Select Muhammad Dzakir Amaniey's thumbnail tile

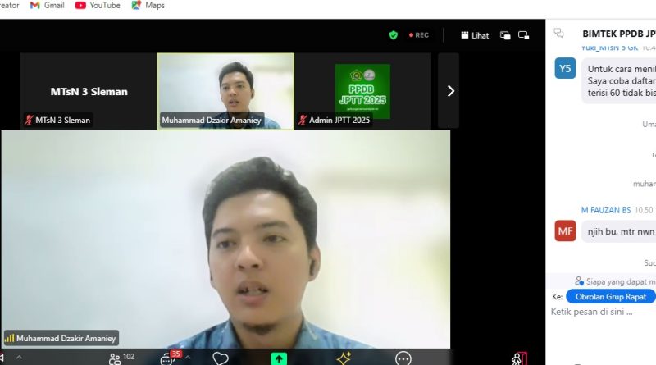point(225,91)
